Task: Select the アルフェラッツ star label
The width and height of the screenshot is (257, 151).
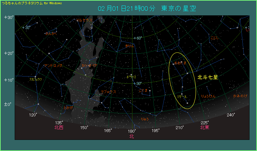Action: 35,79
